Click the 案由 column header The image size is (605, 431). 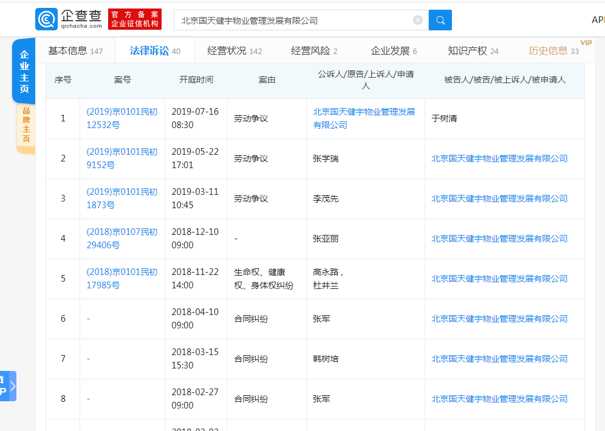coord(267,80)
